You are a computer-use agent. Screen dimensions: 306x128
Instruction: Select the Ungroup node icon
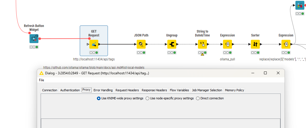pyautogui.click(x=172, y=44)
